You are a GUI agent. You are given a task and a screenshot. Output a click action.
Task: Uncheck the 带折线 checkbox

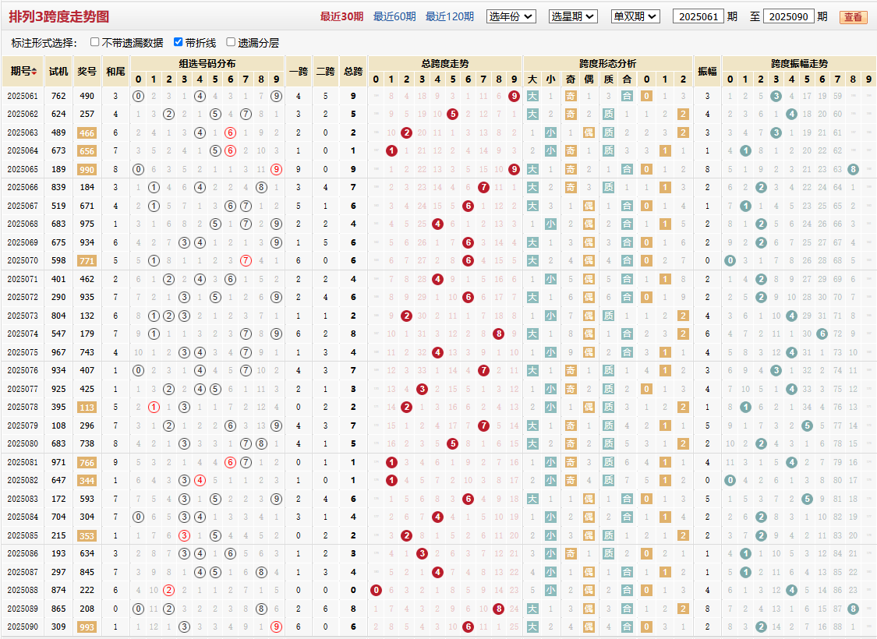[178, 42]
